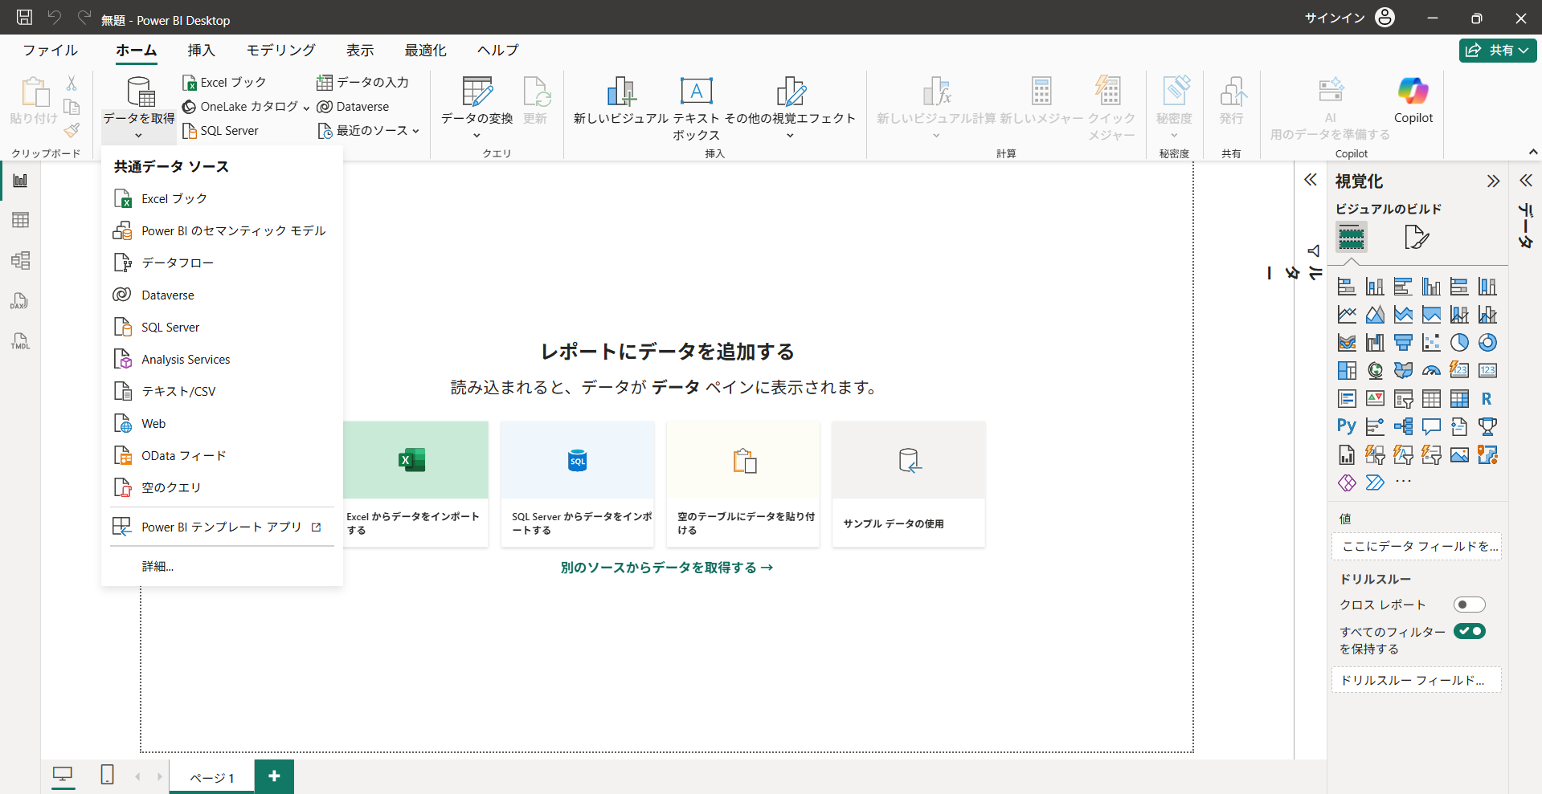Screen dimensions: 1542x794
Task: Select the line chart visual
Action: point(1347,315)
